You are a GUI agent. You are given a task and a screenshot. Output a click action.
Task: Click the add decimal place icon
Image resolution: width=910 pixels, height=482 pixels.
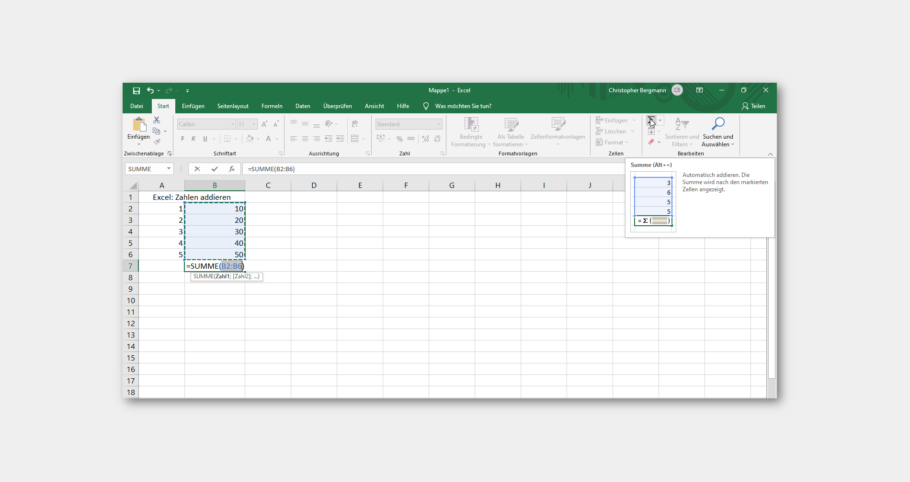coord(426,139)
